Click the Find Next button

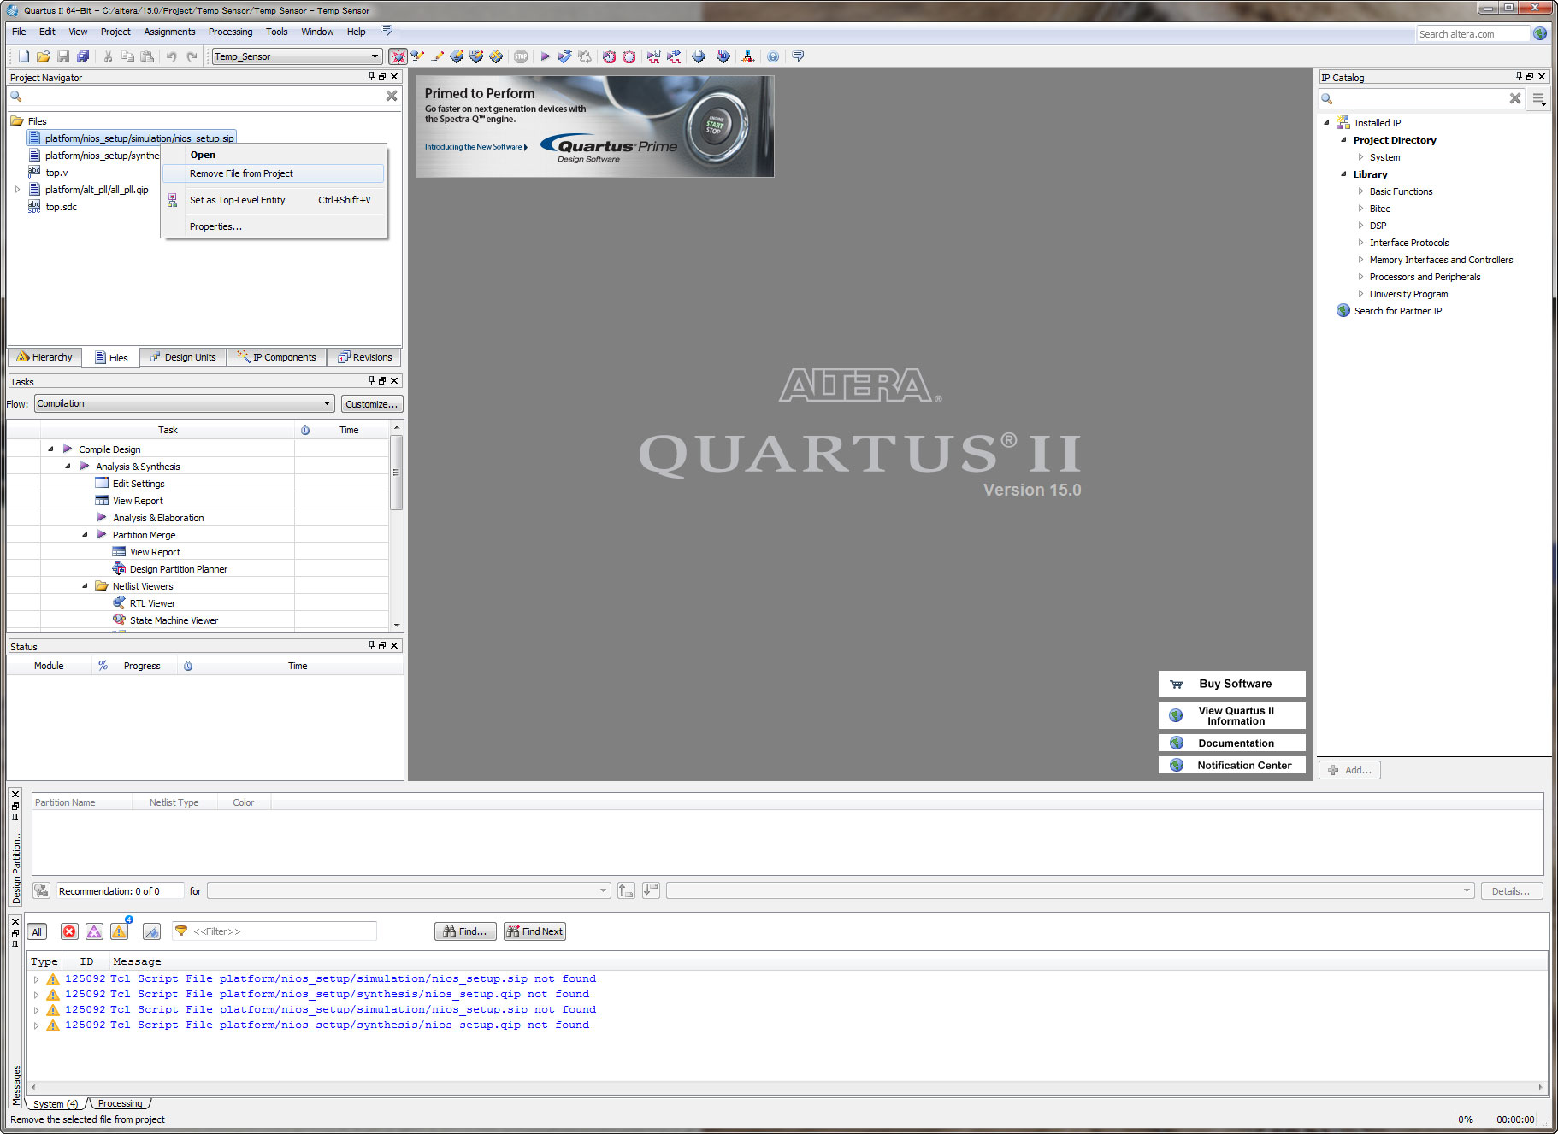534,931
